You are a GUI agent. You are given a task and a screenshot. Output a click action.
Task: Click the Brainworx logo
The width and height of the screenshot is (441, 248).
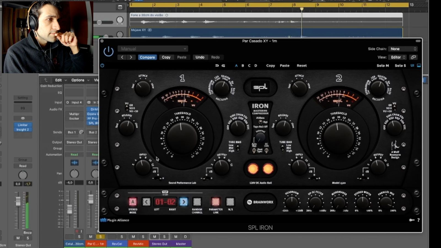click(260, 202)
